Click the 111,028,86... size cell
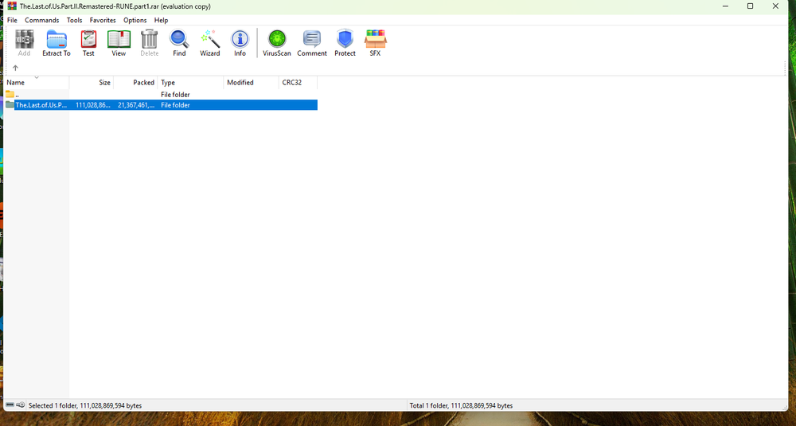The width and height of the screenshot is (796, 426). tap(93, 105)
